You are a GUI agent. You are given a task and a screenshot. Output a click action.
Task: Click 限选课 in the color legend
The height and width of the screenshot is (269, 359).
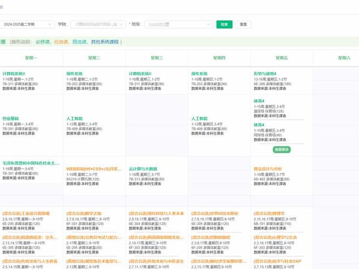coord(79,42)
